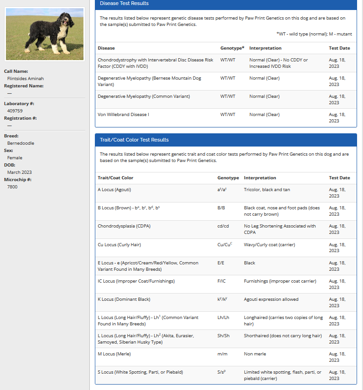363x390 pixels.
Task: Click the IC Locus (Improper Coat/Furnishings) entry
Action: click(x=136, y=281)
